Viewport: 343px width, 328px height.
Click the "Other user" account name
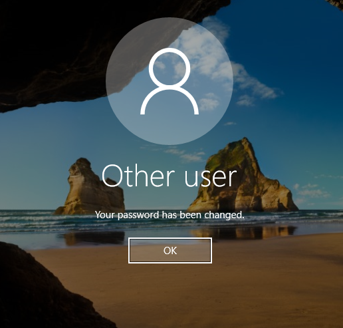pyautogui.click(x=169, y=176)
